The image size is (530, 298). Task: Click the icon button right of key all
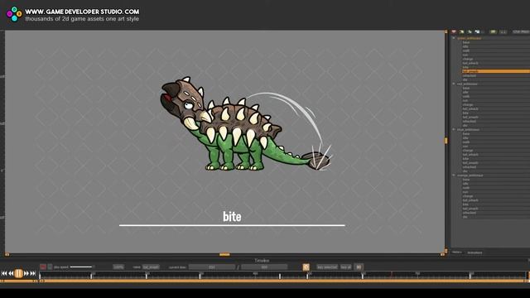[359, 267]
